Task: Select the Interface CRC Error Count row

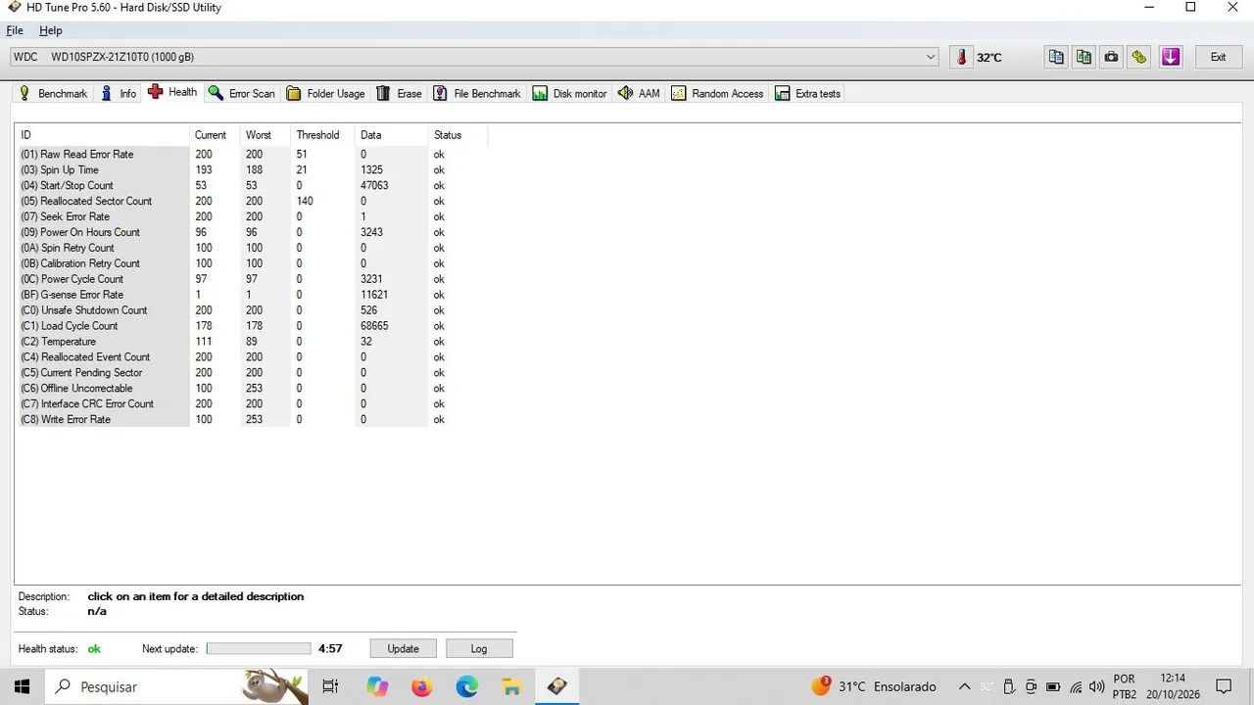Action: point(252,403)
